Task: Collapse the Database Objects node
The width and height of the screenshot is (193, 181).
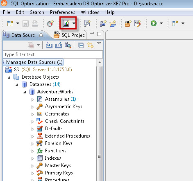Action: 9,77
